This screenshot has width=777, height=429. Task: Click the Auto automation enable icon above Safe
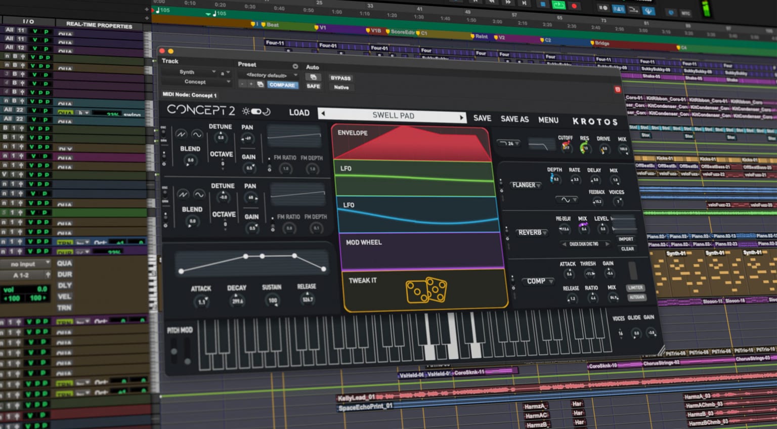coord(313,77)
